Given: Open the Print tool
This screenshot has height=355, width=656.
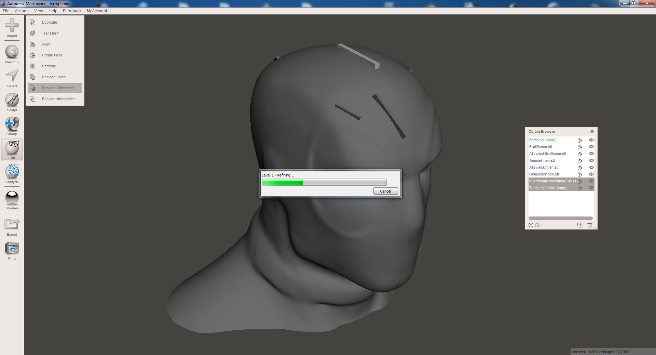Looking at the screenshot, I should [x=12, y=251].
